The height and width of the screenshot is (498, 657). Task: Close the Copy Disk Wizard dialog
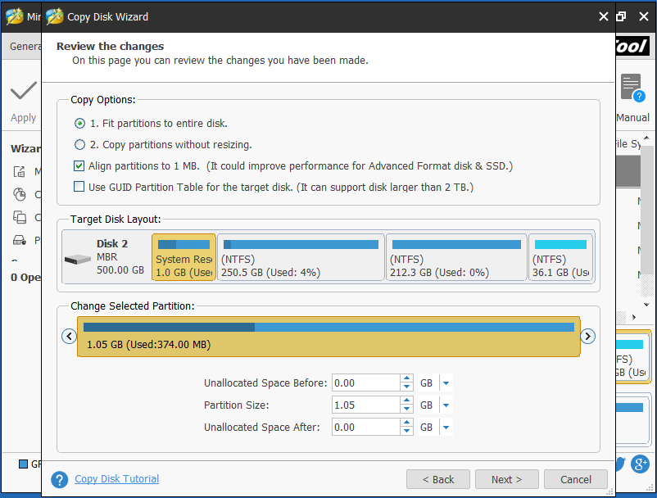(x=604, y=16)
